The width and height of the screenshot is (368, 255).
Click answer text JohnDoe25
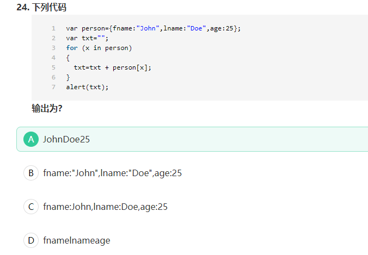(x=66, y=139)
